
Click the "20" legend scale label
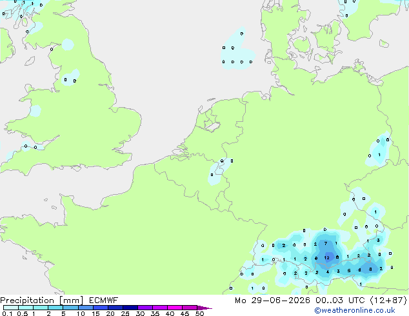pos(110,313)
